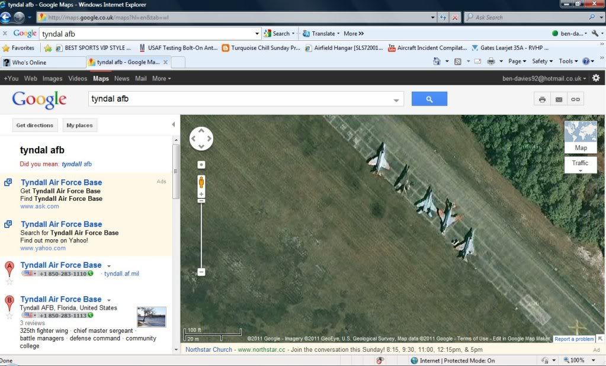Switch to Map view thumbnail
The width and height of the screenshot is (606, 366).
click(x=581, y=137)
